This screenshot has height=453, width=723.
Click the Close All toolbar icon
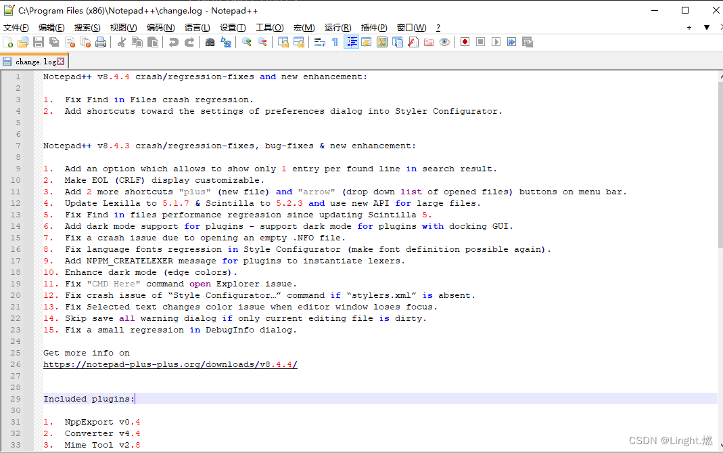[x=85, y=43]
